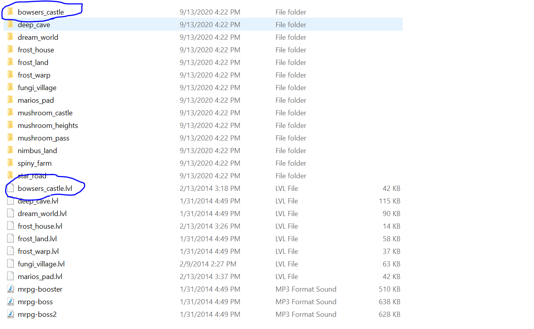The height and width of the screenshot is (329, 534).
Task: Select the mushroom_pass folder icon
Action: pos(10,138)
